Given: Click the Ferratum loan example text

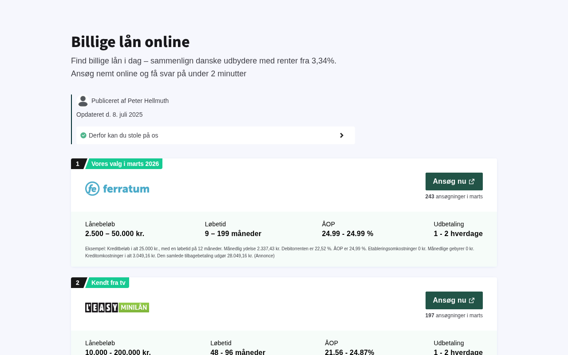Looking at the screenshot, I should pos(280,252).
